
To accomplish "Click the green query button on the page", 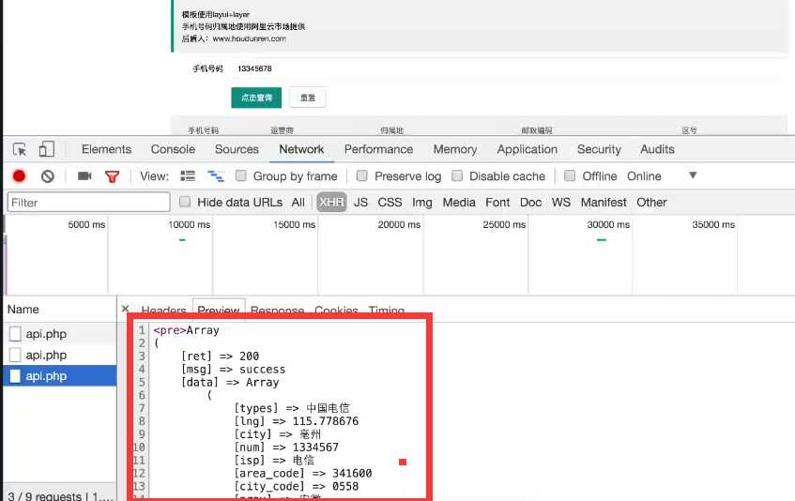I will (x=256, y=98).
